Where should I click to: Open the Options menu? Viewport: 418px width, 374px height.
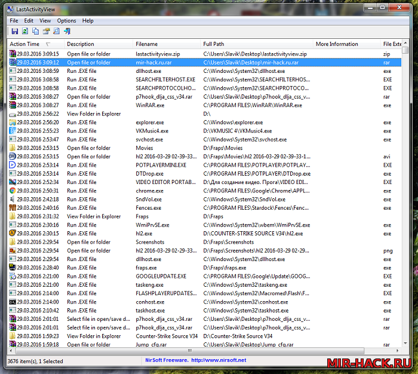[66, 21]
